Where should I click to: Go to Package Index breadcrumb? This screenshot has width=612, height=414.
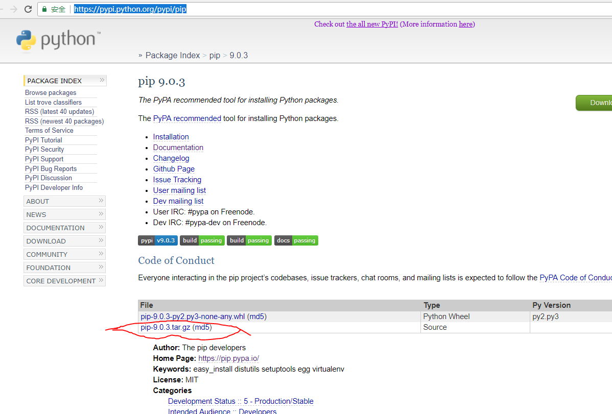[x=173, y=56]
